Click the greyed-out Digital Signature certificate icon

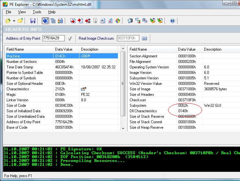tap(95, 21)
